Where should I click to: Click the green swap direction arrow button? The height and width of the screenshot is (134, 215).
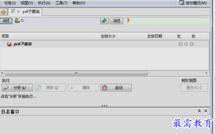pyautogui.click(x=104, y=21)
